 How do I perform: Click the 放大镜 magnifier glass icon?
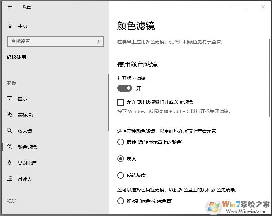point(10,131)
